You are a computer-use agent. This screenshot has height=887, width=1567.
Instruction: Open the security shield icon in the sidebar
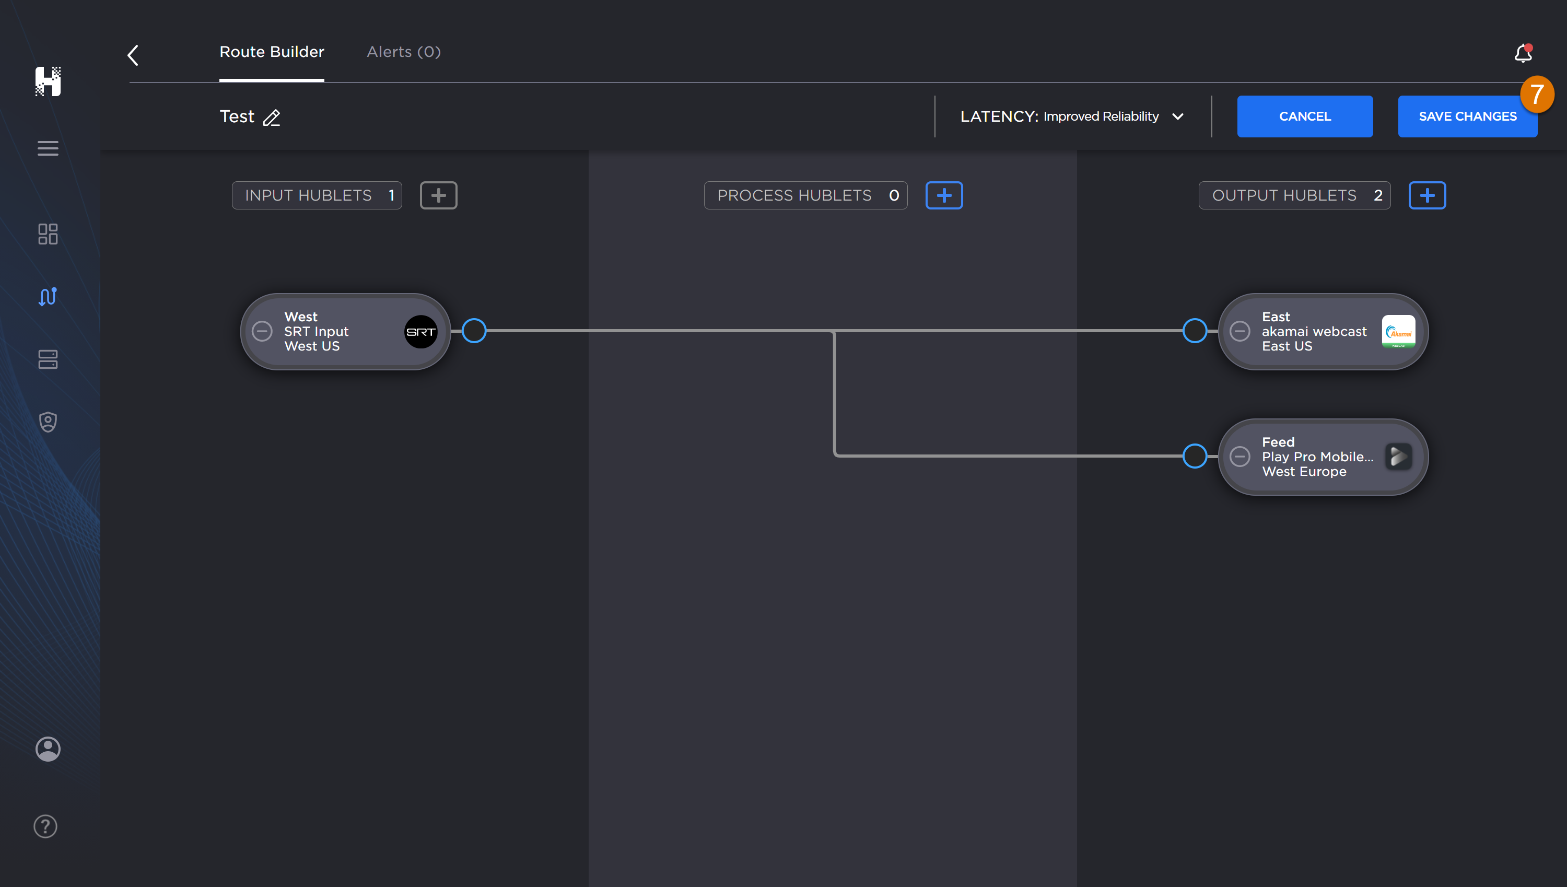click(x=48, y=422)
